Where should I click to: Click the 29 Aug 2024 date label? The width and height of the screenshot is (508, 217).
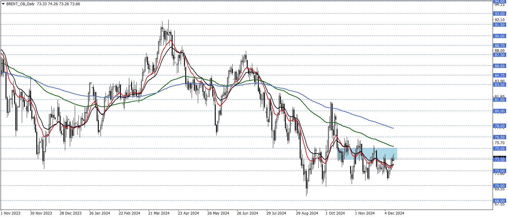[307, 213]
